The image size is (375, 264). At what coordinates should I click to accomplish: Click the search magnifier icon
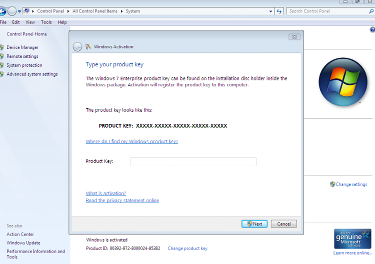pos(371,11)
